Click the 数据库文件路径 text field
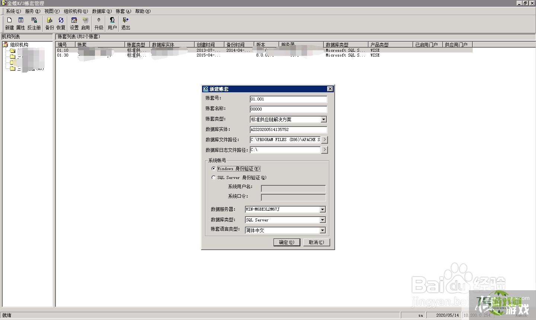Viewport: 536px width, 320px height. [x=285, y=140]
